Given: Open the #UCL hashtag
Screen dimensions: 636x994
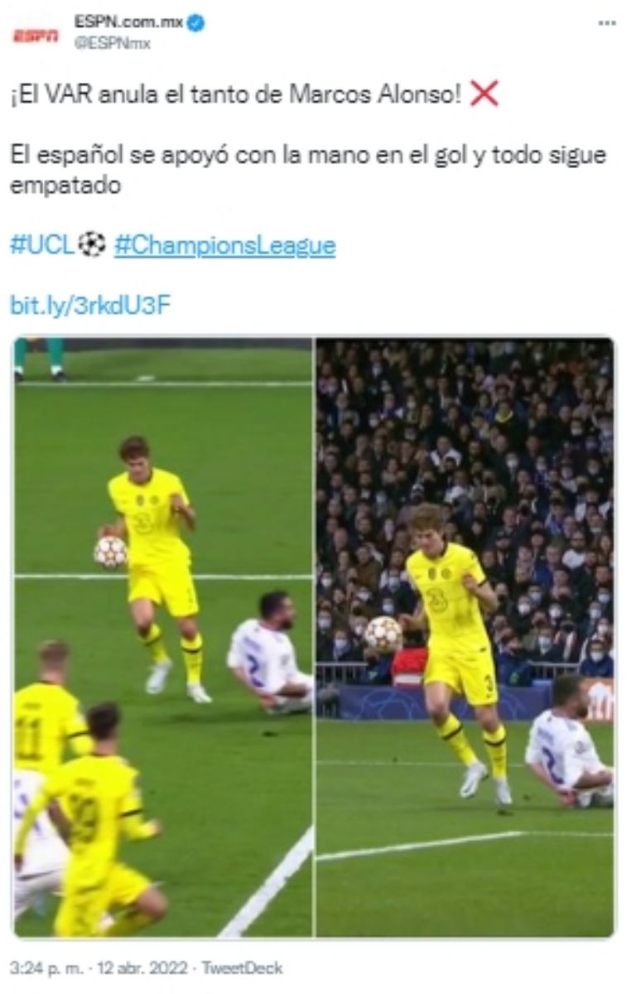Looking at the screenshot, I should click(x=43, y=245).
